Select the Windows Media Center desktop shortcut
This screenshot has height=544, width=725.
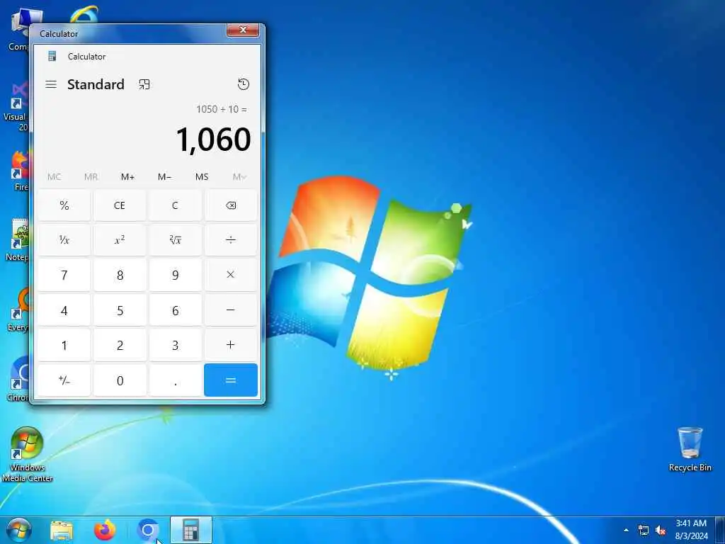click(27, 454)
